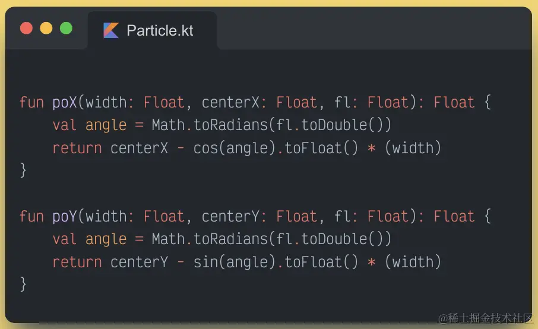
Task: Click the closing brace of poY function
Action: pos(23,284)
